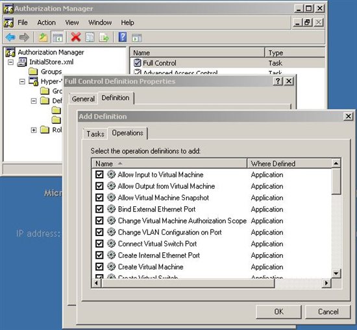Select the Operations tab
Screen dimensions: 357x330
pyautogui.click(x=127, y=133)
